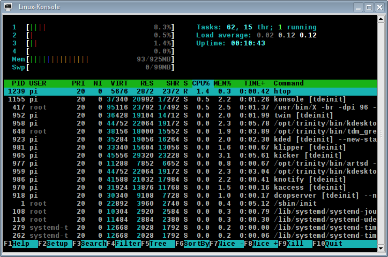Select the klipper [tdeinit] process row
The width and height of the screenshot is (388, 257).
pyautogui.click(x=190, y=147)
